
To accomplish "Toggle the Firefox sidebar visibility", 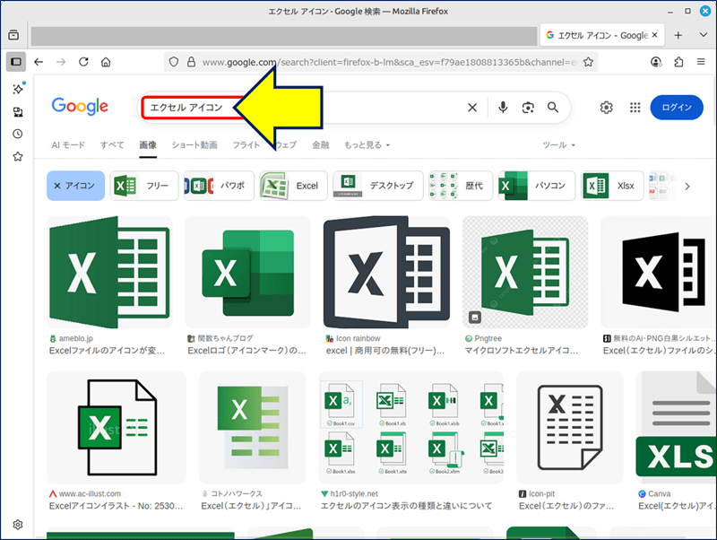I will click(16, 62).
